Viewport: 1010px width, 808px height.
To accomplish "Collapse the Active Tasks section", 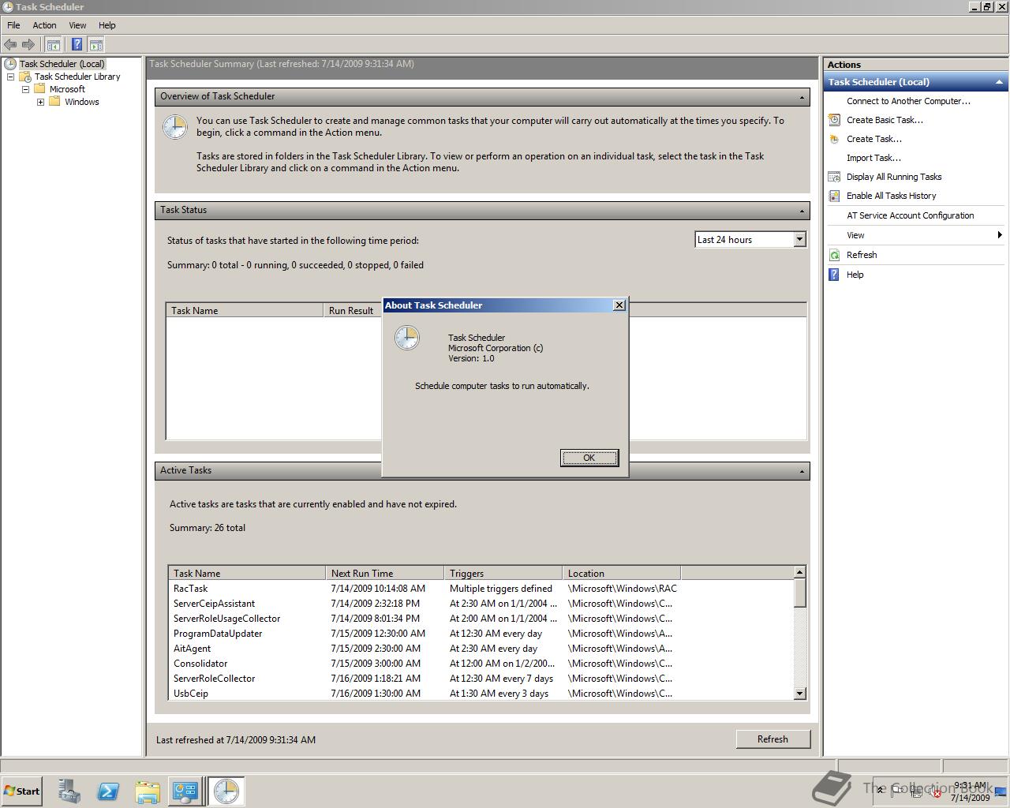I will point(802,471).
